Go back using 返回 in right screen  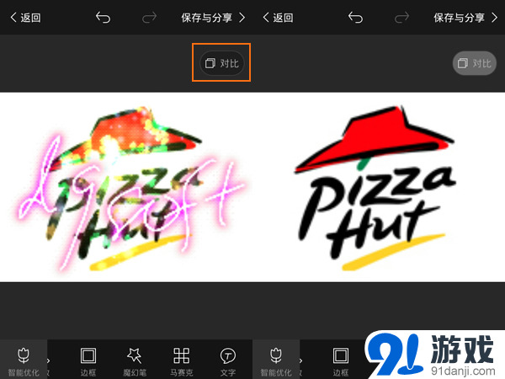coord(279,18)
